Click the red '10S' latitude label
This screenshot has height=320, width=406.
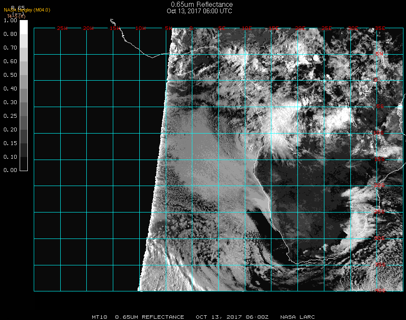[380, 133]
